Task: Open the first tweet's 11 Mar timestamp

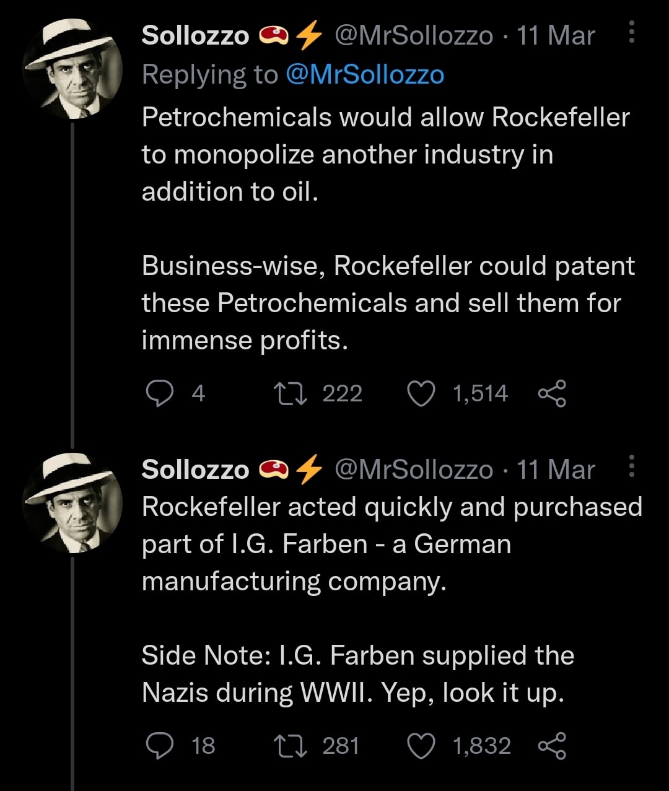Action: click(x=556, y=36)
